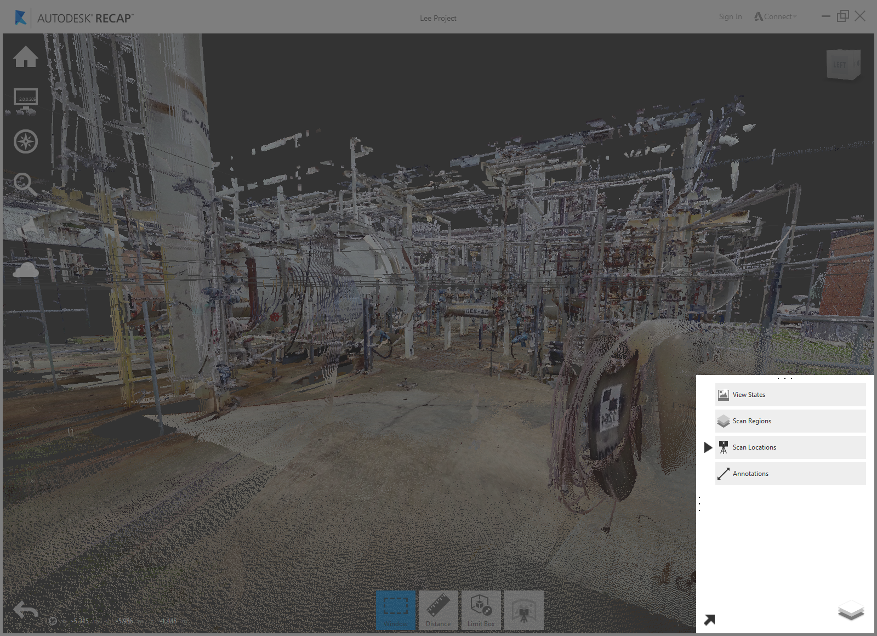Click the -5.345 coordinate value
The image size is (877, 636).
81,621
